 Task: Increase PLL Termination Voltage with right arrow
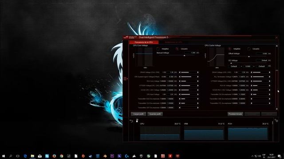tap(270, 77)
